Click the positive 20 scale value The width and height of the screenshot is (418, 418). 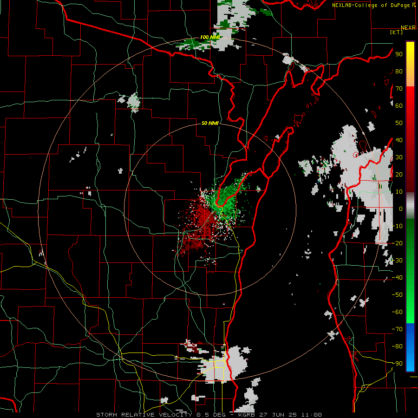point(399,175)
